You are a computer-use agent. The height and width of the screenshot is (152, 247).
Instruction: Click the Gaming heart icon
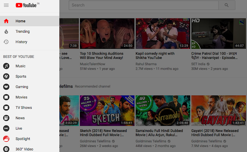pyautogui.click(x=6, y=87)
